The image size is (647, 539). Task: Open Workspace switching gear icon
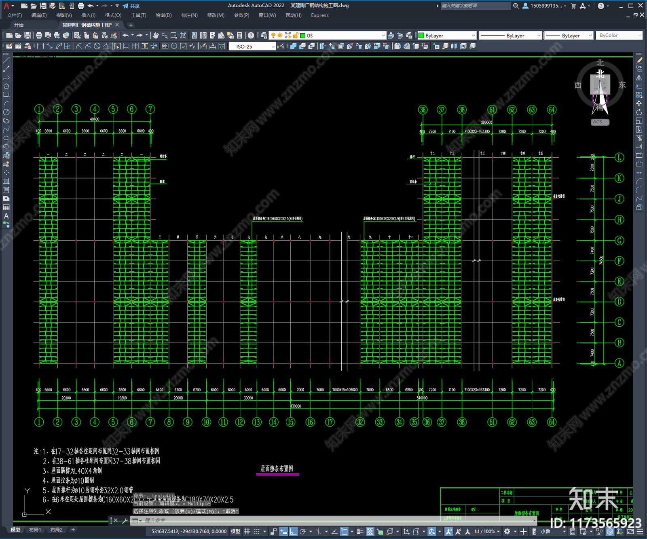507,531
